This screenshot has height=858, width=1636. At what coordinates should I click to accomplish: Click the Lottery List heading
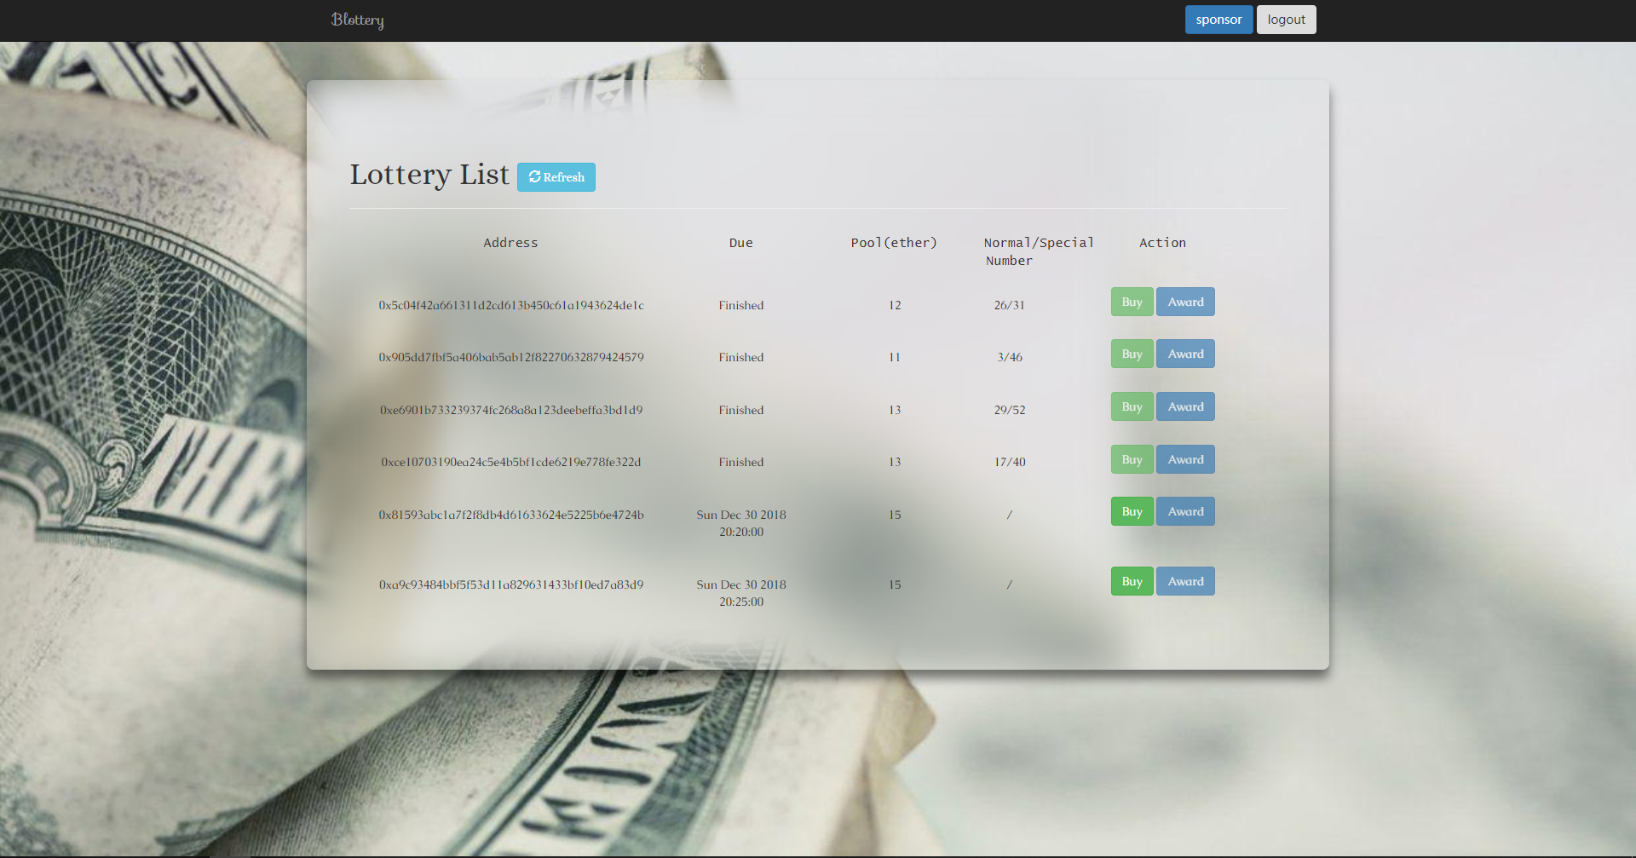[429, 175]
